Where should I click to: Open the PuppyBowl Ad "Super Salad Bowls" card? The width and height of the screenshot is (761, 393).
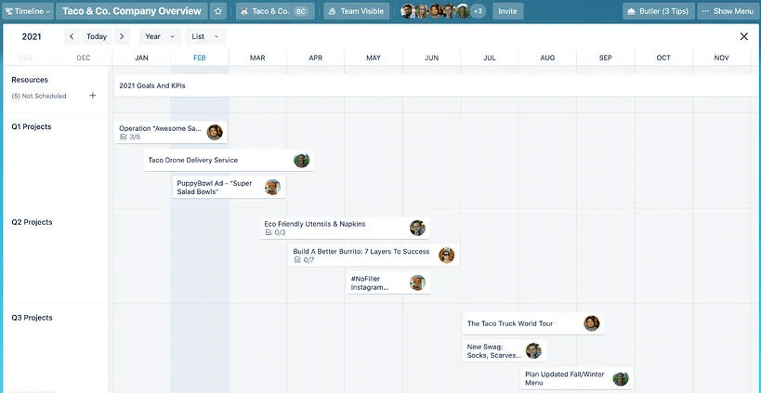[x=229, y=188]
